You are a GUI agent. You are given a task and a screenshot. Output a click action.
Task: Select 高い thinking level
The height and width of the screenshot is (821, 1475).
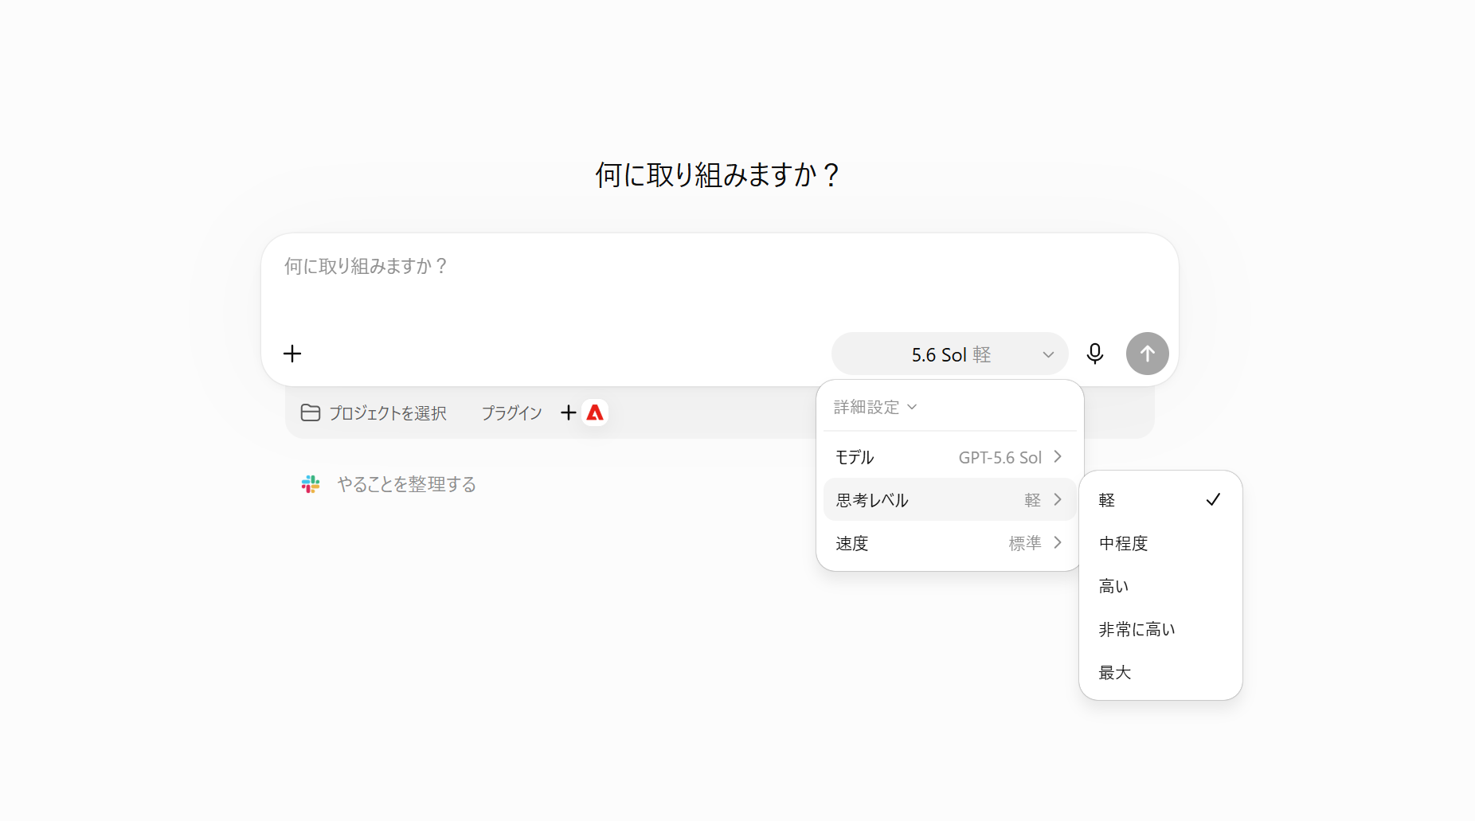[x=1160, y=586]
